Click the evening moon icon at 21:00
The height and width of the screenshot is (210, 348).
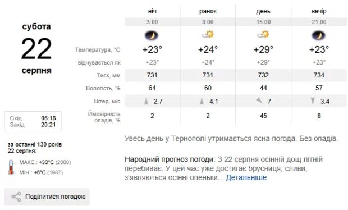(318, 35)
